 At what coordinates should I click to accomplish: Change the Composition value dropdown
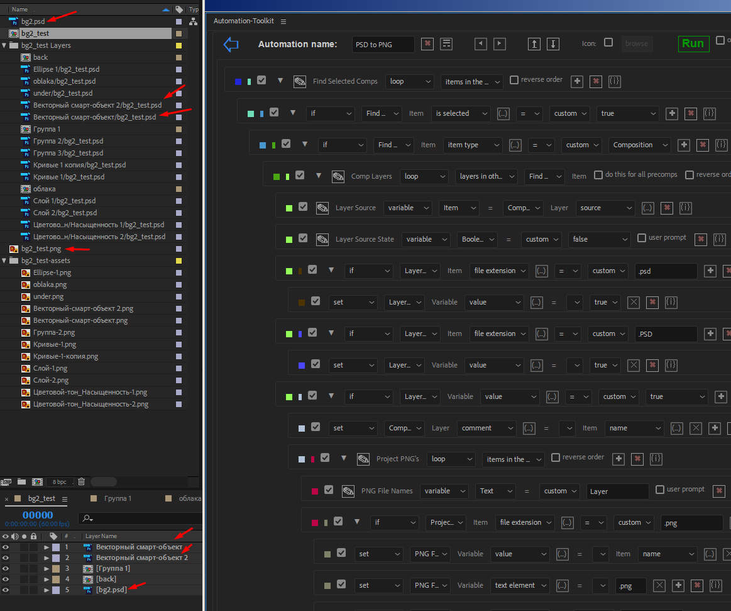(x=640, y=145)
